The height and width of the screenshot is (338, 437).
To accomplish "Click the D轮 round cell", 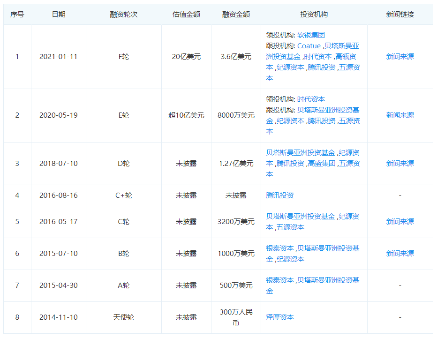I will click(x=124, y=163).
